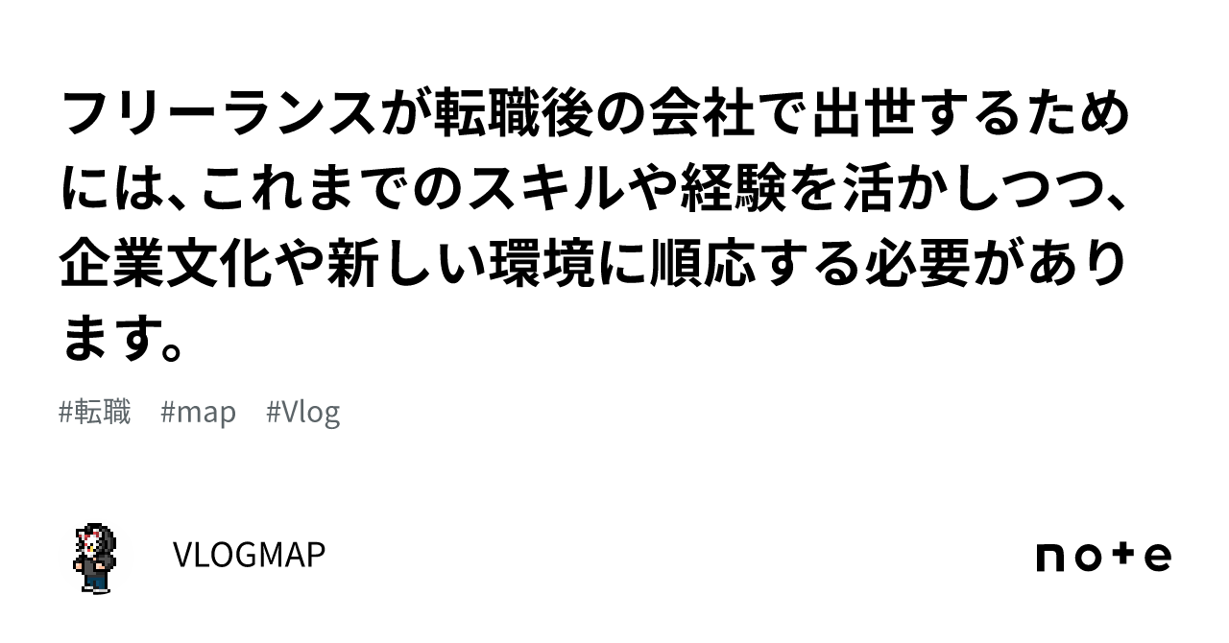Screen dimensions: 1229x643
Task: Open the #転職 hashtag
Action: point(95,413)
